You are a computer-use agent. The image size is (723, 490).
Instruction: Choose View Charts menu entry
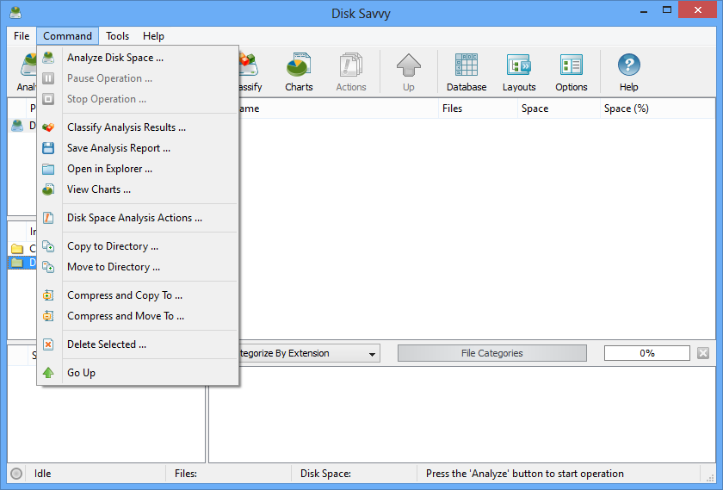pos(138,189)
